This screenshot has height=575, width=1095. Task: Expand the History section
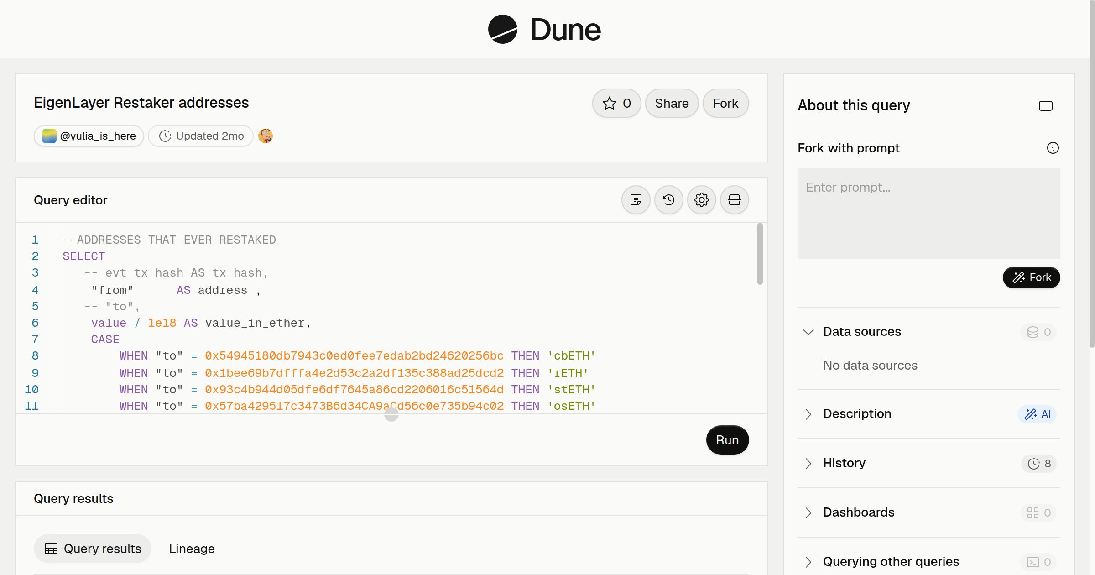pyautogui.click(x=808, y=463)
